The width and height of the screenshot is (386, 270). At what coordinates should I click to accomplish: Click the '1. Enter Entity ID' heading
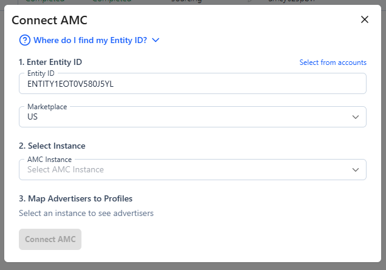pos(50,62)
